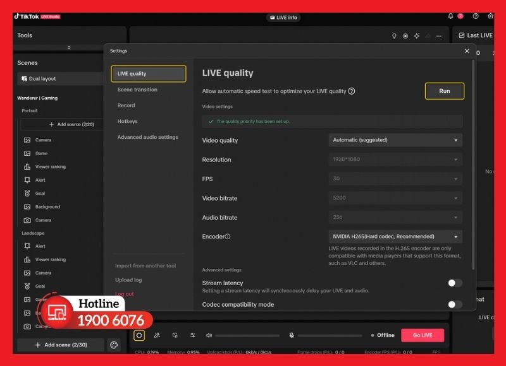Open the Video bitrate dropdown

[x=395, y=198]
